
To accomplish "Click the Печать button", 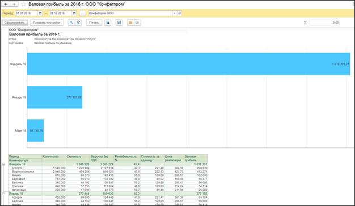I will (x=94, y=23).
